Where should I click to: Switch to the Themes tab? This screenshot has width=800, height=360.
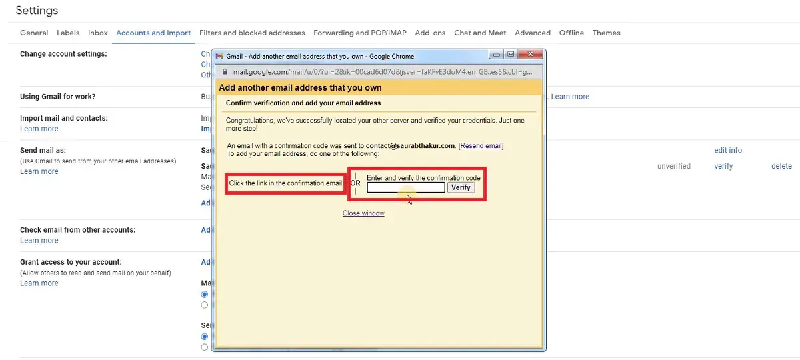[x=606, y=33]
